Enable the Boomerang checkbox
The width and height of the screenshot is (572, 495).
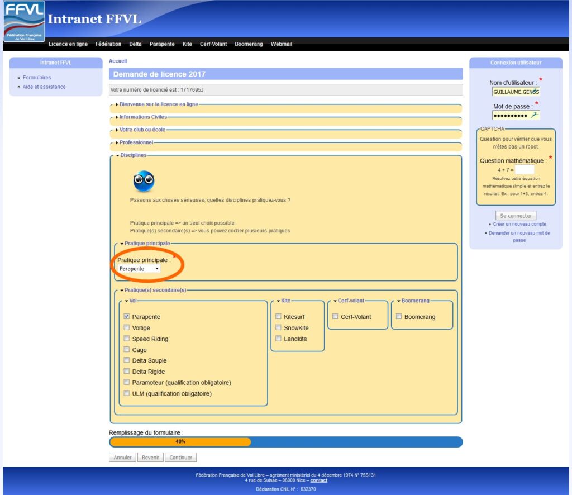[x=399, y=317]
